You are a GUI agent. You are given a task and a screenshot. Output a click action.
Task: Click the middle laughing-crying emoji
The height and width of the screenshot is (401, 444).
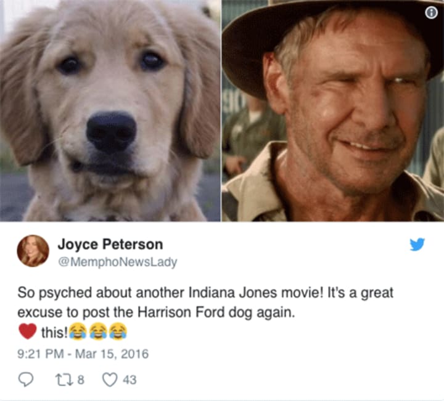click(x=98, y=331)
